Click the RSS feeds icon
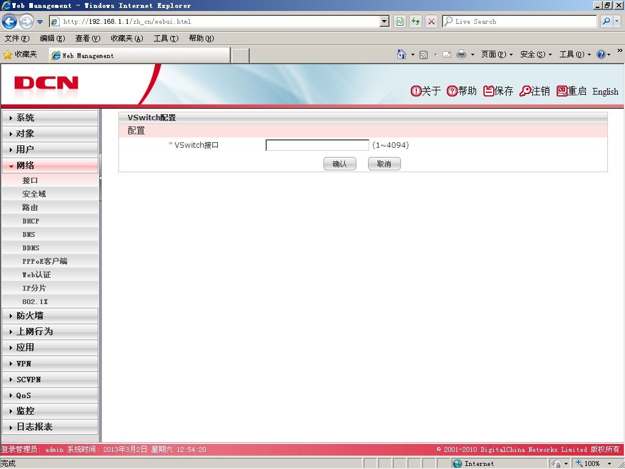The width and height of the screenshot is (625, 469). tap(424, 54)
